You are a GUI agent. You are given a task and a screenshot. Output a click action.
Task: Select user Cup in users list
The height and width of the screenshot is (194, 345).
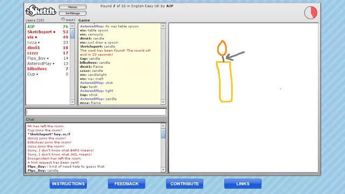[x=47, y=74]
